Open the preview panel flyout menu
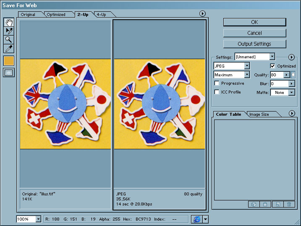 (x=202, y=13)
